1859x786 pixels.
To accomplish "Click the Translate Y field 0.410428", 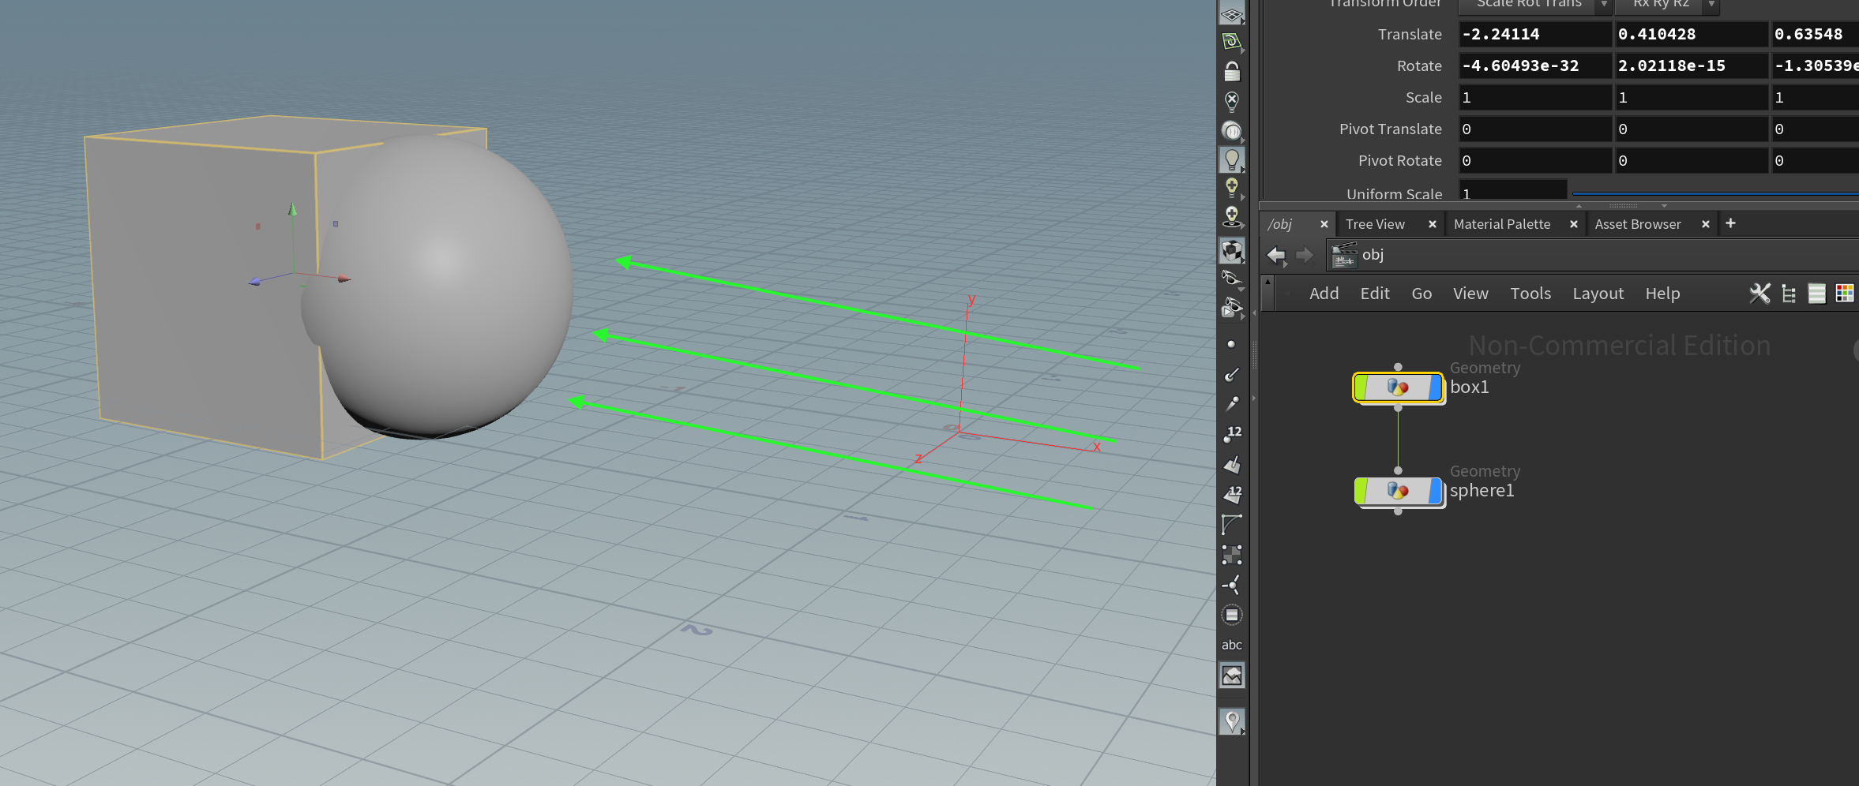I will point(1691,35).
